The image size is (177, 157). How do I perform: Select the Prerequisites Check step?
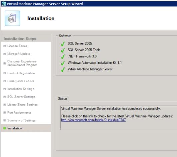(21, 81)
